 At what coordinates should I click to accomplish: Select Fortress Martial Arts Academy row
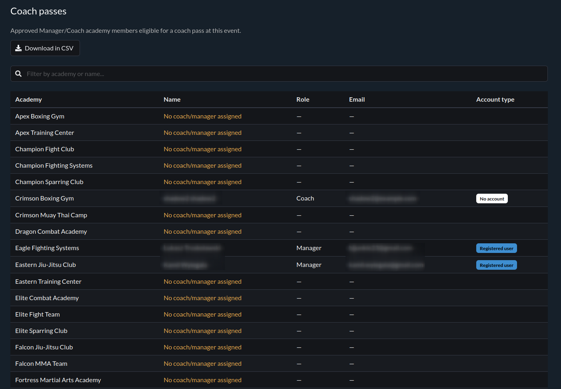coord(279,380)
